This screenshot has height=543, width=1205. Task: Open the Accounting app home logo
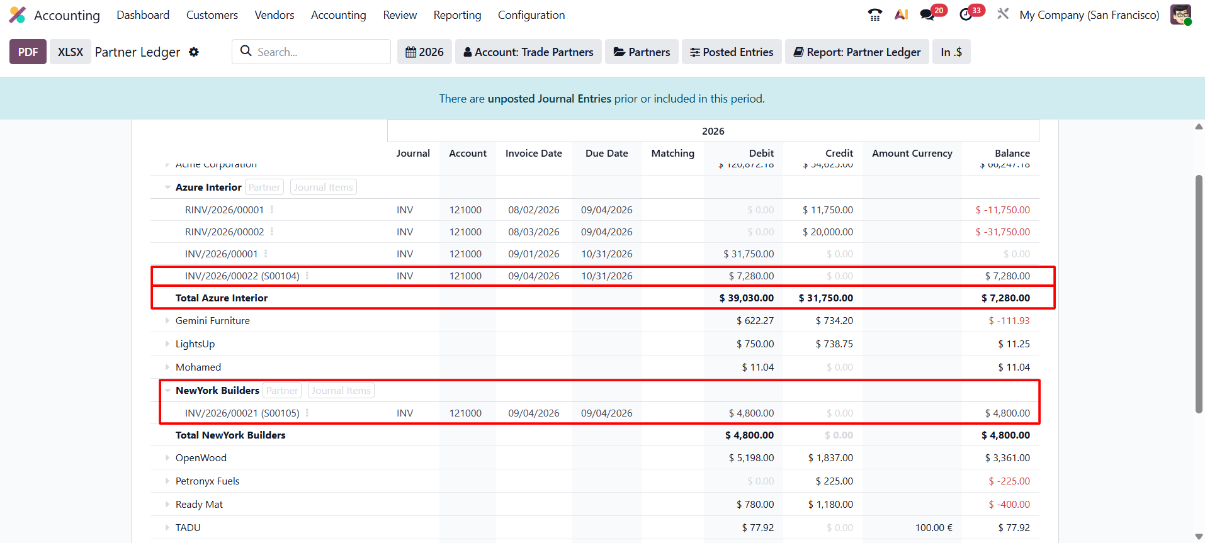point(18,14)
